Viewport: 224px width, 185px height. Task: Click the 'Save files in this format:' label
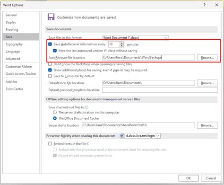pyautogui.click(x=65, y=38)
